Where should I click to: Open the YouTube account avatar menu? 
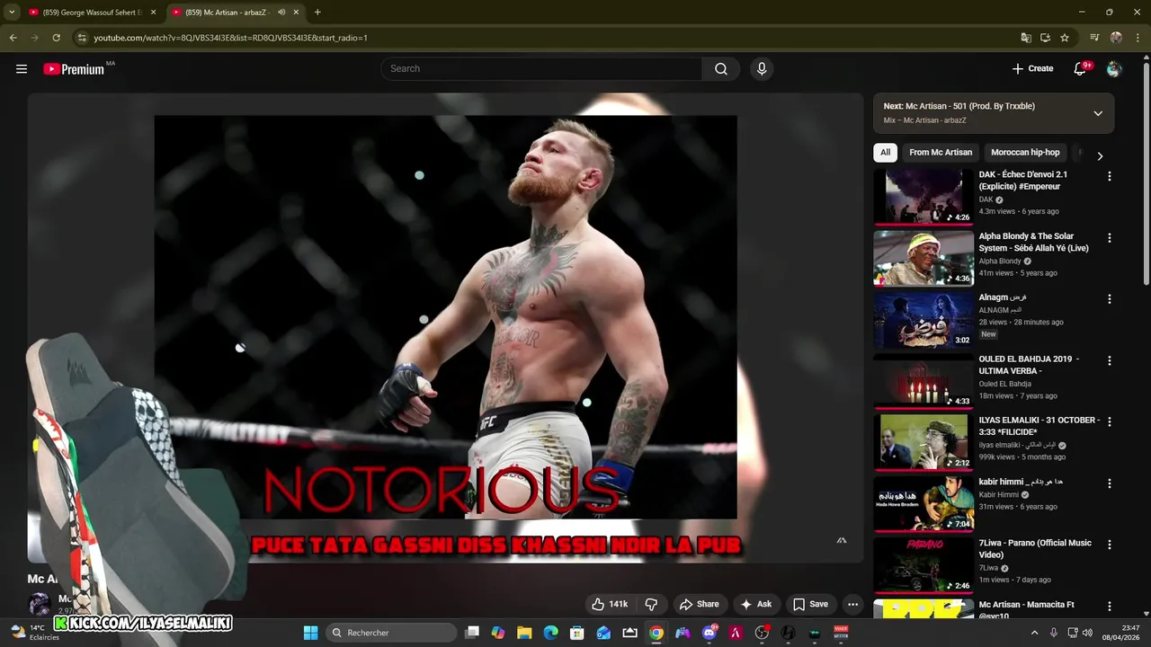(x=1114, y=69)
